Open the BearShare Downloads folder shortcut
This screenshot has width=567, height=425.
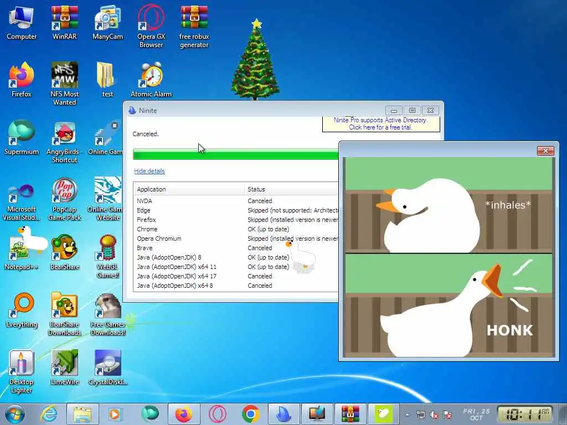pyautogui.click(x=64, y=314)
